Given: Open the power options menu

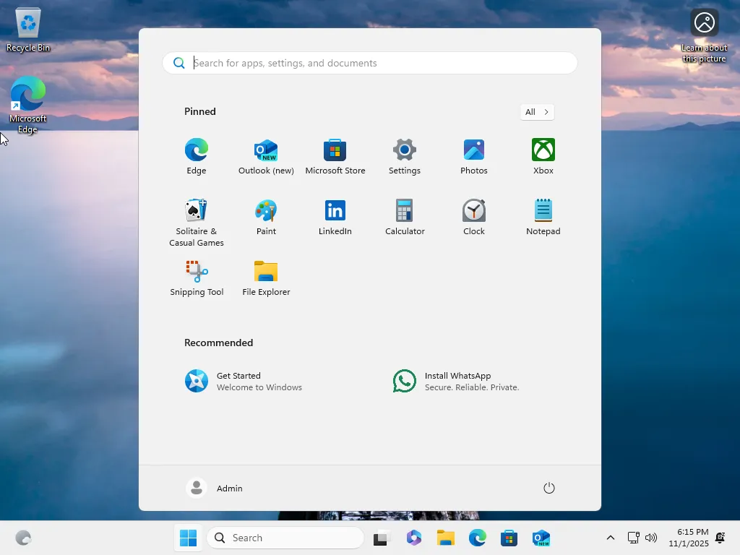Looking at the screenshot, I should tap(549, 489).
